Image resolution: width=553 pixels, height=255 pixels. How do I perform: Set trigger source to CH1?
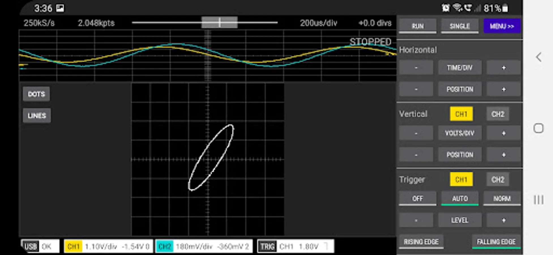tap(461, 179)
